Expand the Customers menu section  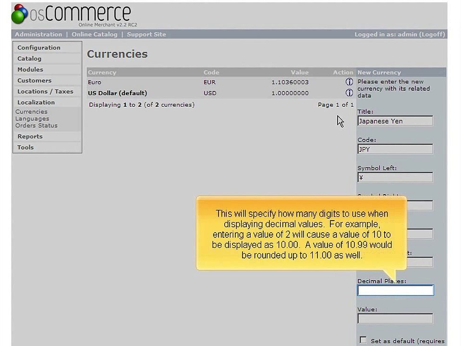(x=35, y=80)
